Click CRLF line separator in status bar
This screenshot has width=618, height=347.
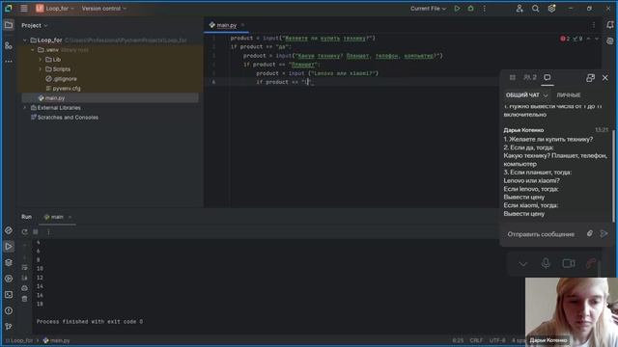coord(476,340)
